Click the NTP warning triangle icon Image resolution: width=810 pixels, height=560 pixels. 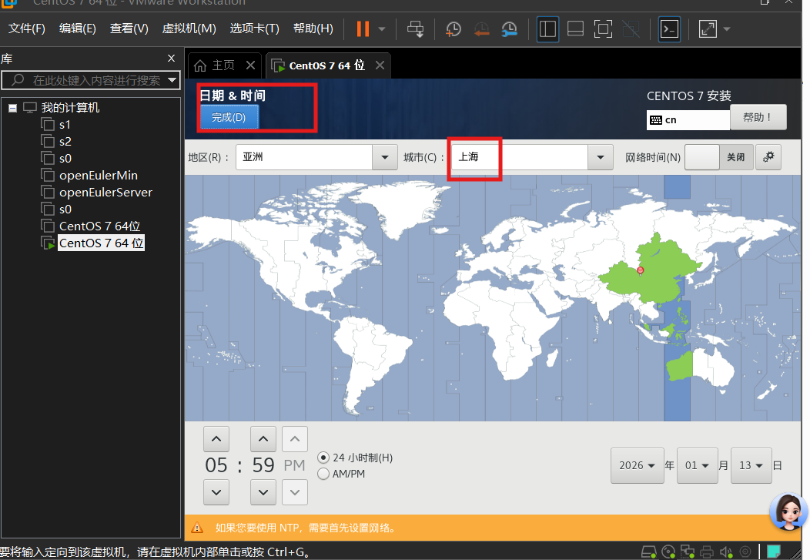197,528
